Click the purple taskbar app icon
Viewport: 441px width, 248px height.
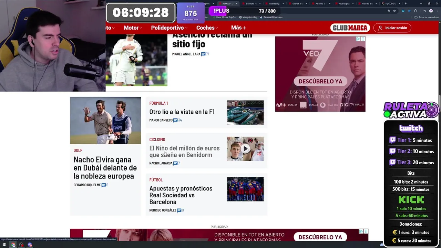(30, 245)
